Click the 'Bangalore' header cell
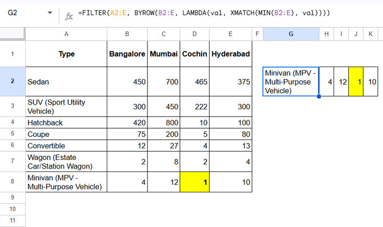This screenshot has height=227, width=383. click(127, 54)
